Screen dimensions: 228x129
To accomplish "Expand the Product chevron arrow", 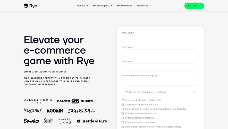I will click(x=87, y=6).
